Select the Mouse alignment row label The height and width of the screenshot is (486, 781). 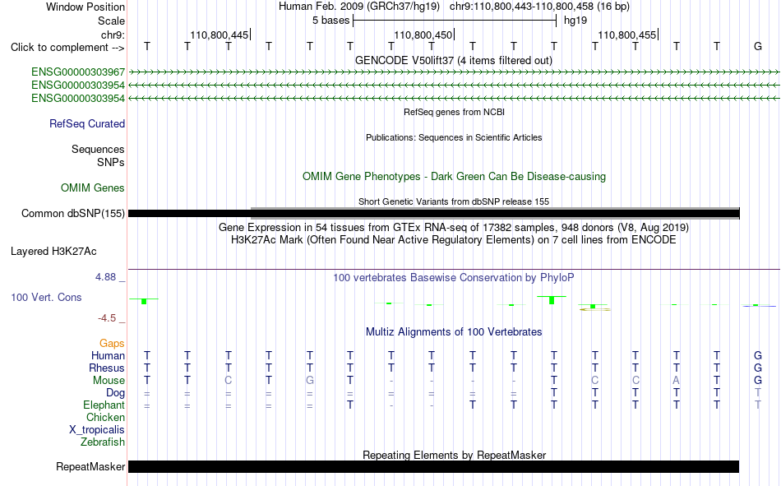(109, 380)
